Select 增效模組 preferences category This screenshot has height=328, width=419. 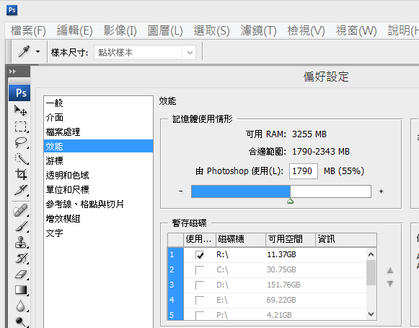click(98, 218)
